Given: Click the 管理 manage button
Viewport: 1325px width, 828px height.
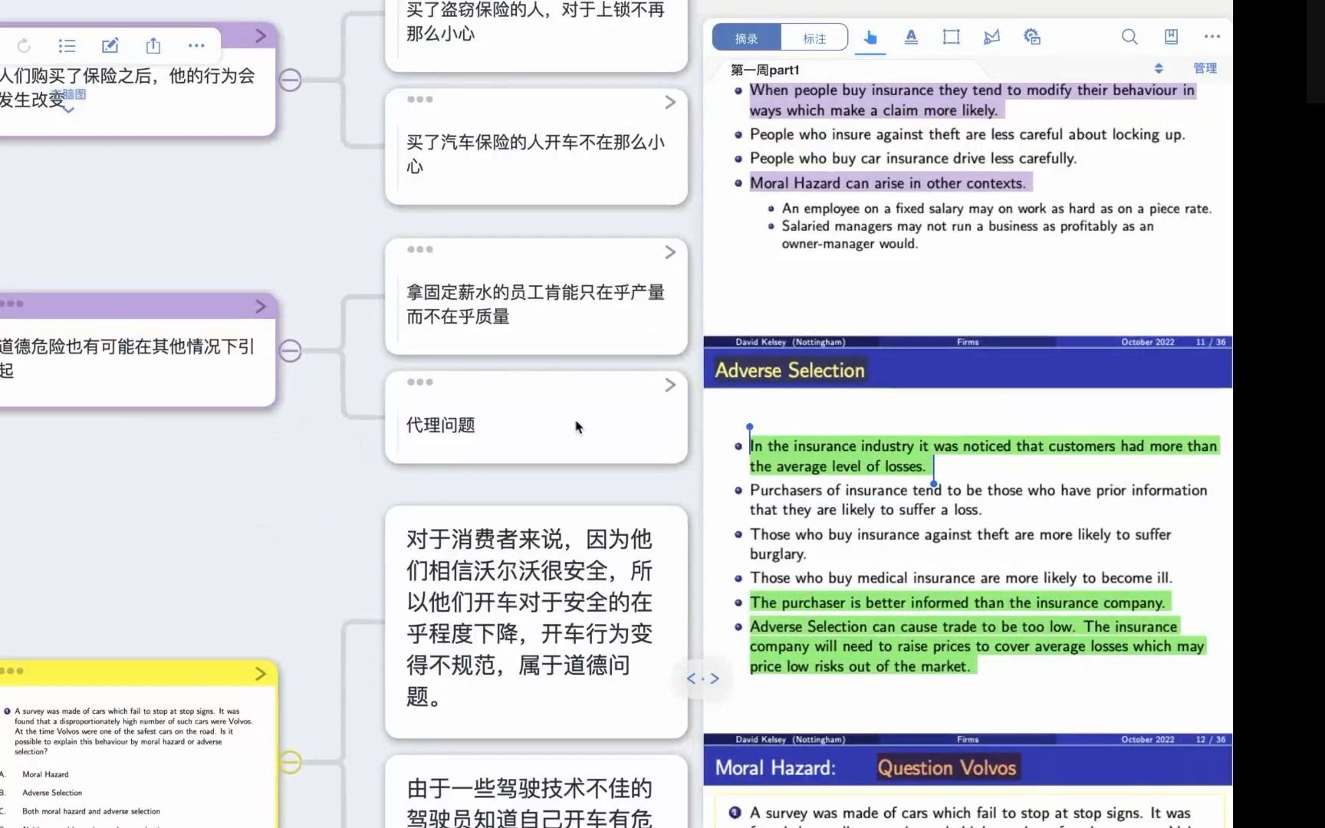Looking at the screenshot, I should (x=1205, y=68).
